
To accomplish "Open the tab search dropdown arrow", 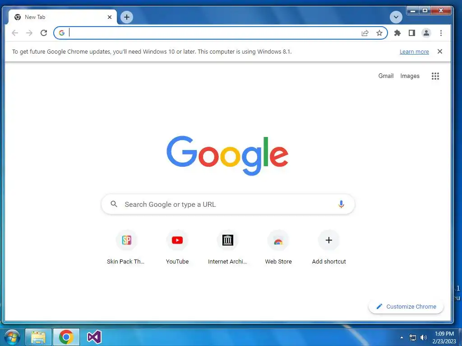I will click(x=396, y=17).
